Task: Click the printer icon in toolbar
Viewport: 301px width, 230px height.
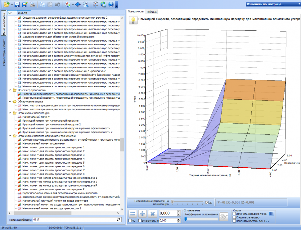Action: point(32,4)
